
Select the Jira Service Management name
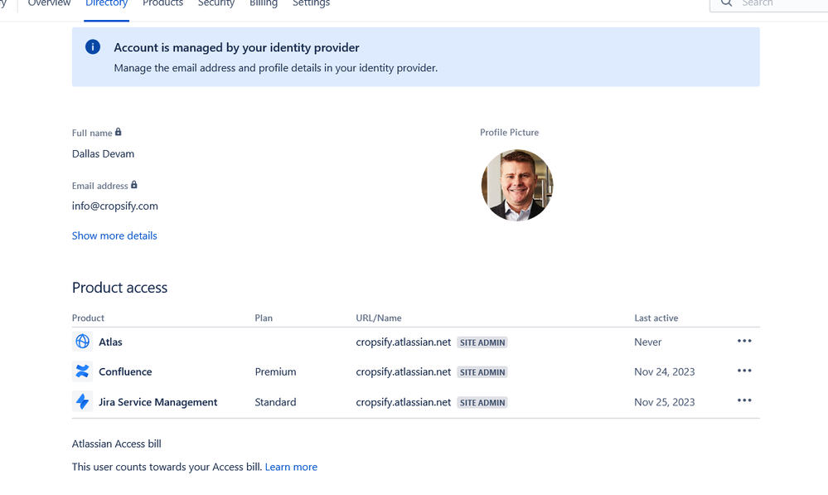(157, 402)
